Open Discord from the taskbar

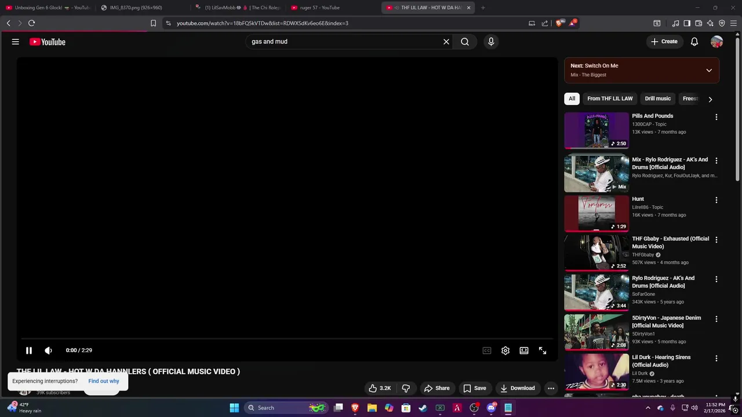click(x=492, y=408)
